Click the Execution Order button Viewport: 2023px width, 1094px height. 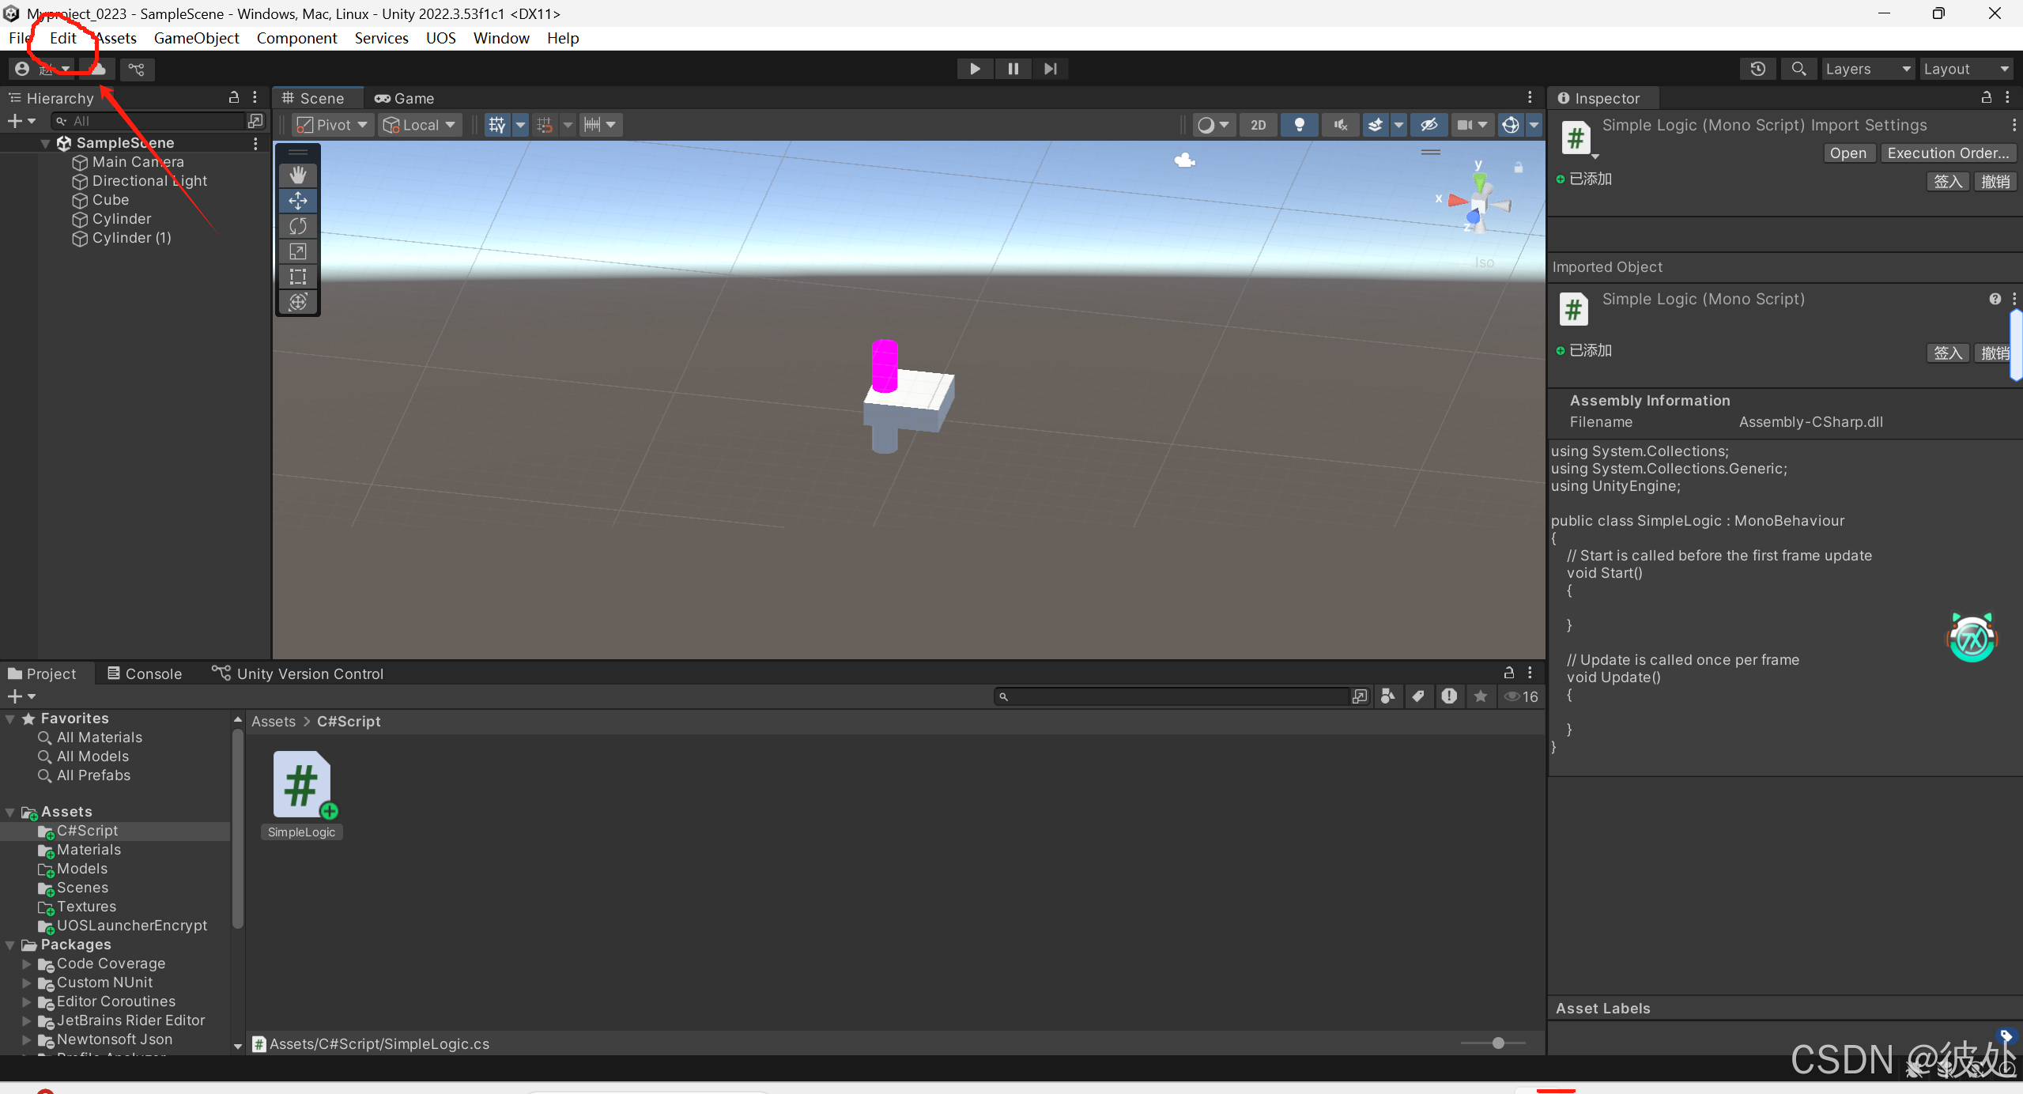(x=1947, y=153)
